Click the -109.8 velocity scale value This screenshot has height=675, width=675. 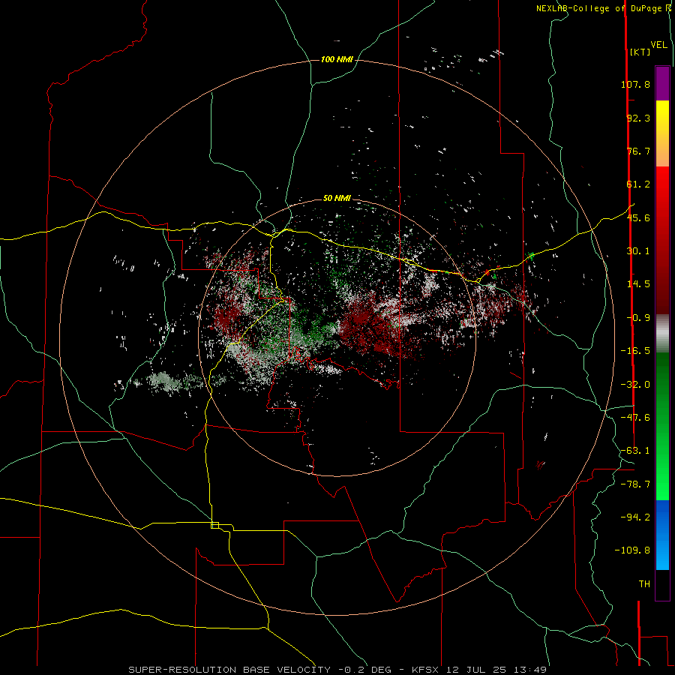pos(632,550)
